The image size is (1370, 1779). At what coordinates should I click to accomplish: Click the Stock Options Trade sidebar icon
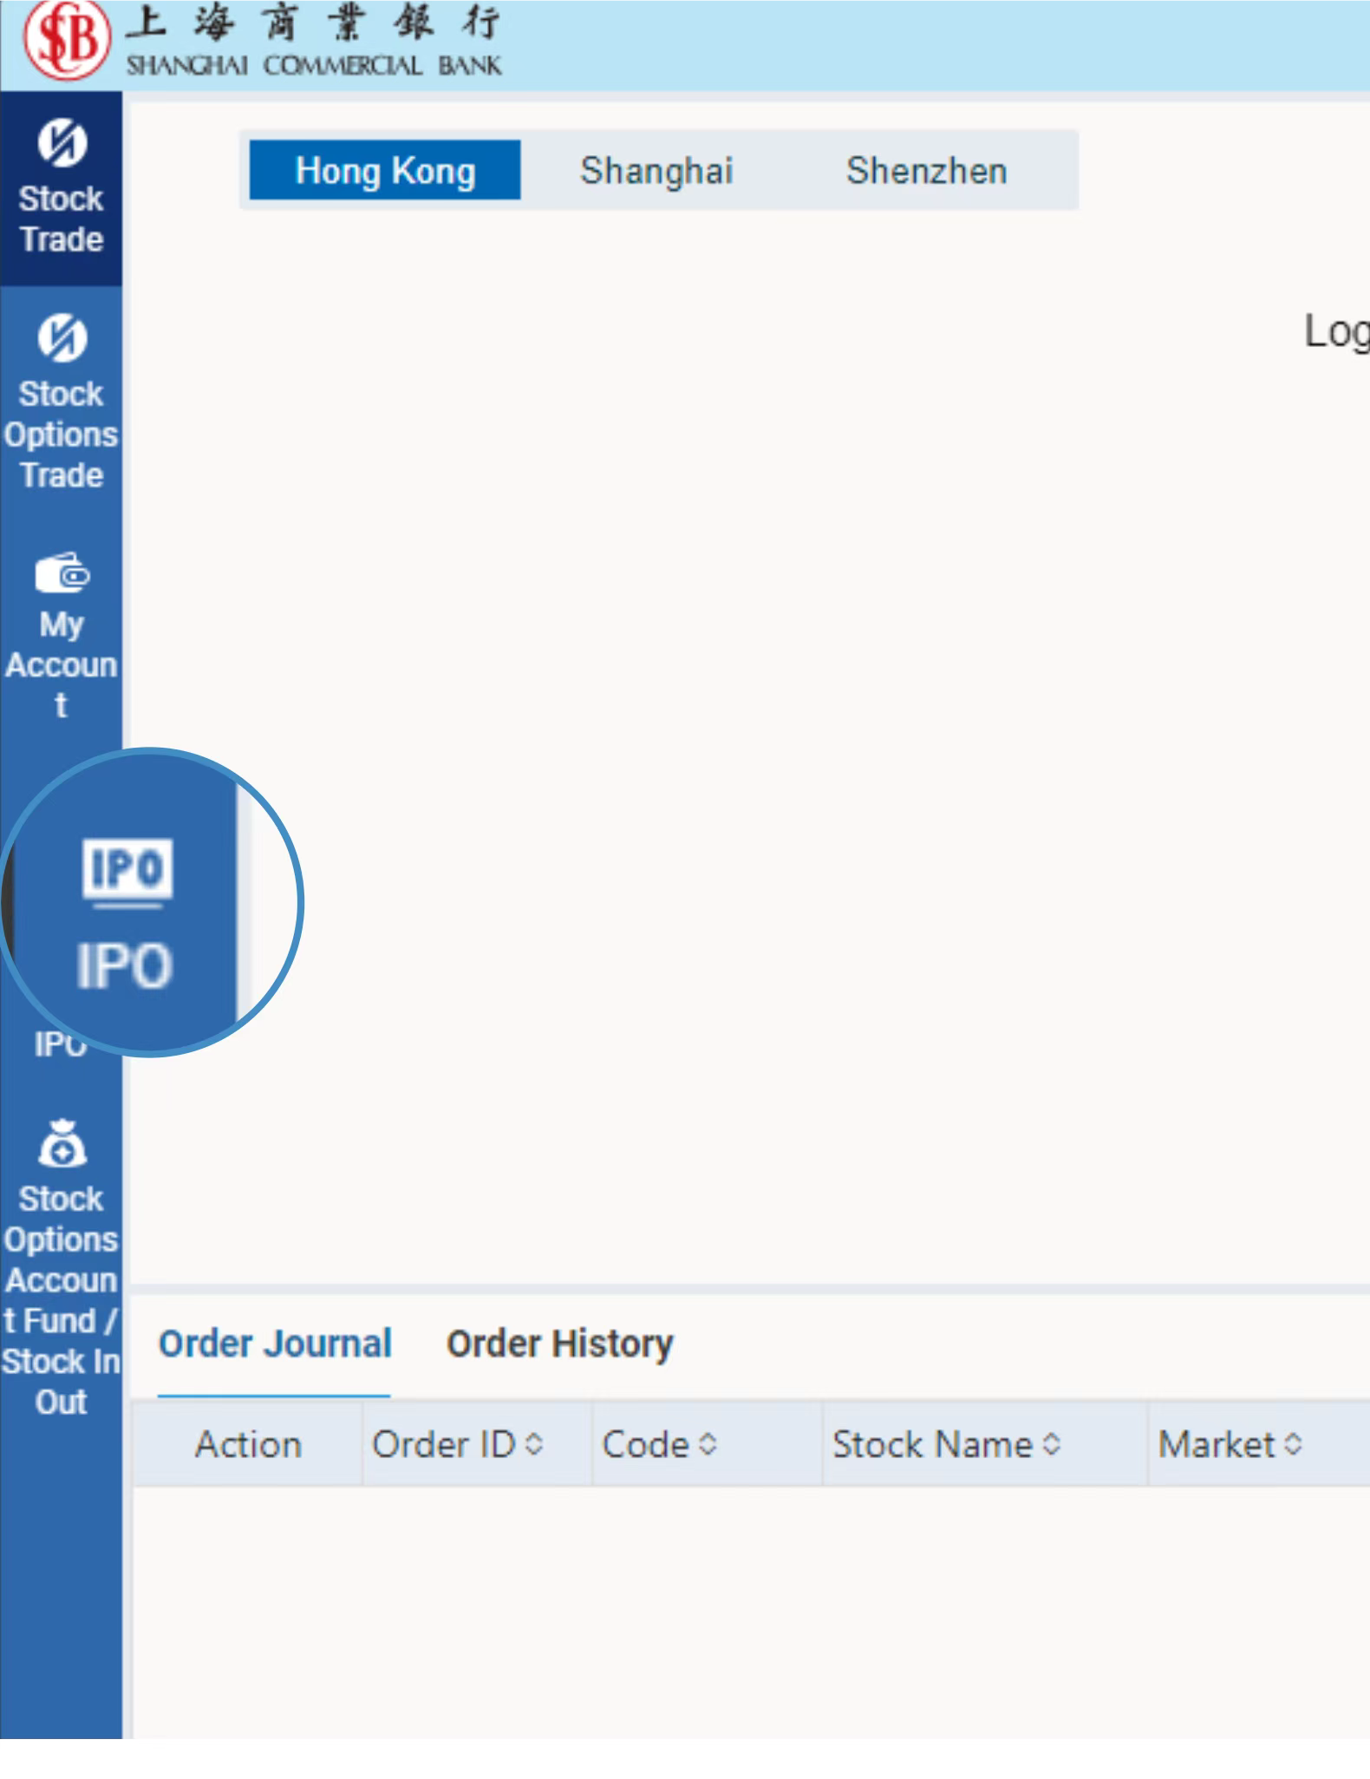coord(62,337)
